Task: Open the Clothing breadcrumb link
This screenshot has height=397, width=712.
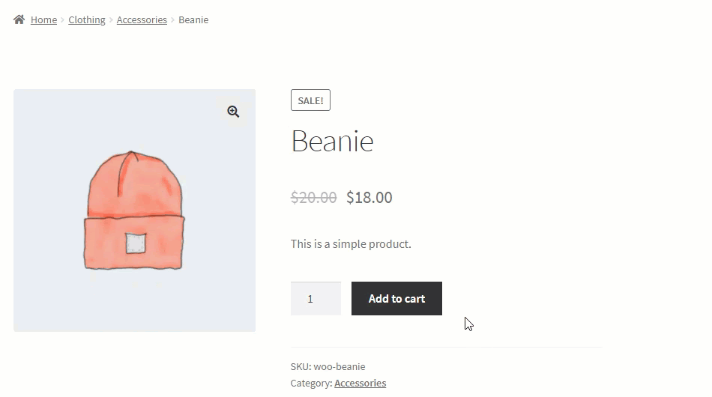Action: click(87, 20)
